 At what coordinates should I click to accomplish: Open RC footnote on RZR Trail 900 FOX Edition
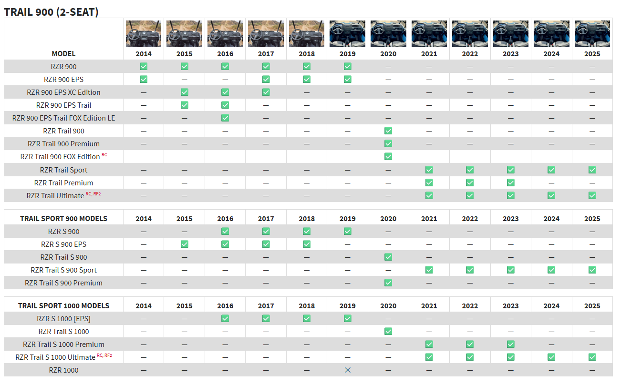click(104, 155)
